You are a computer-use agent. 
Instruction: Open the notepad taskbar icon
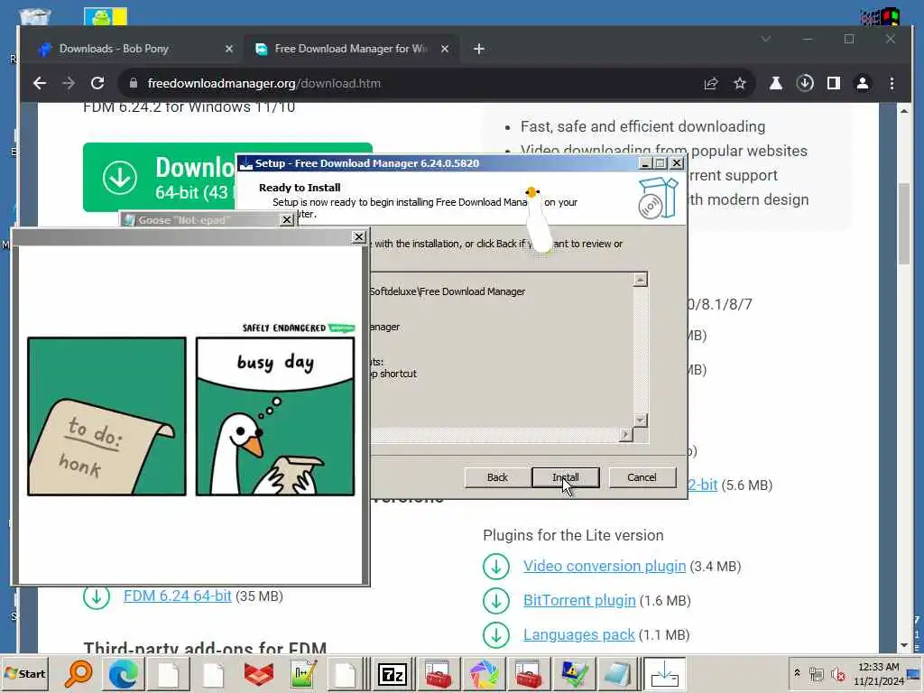(618, 673)
